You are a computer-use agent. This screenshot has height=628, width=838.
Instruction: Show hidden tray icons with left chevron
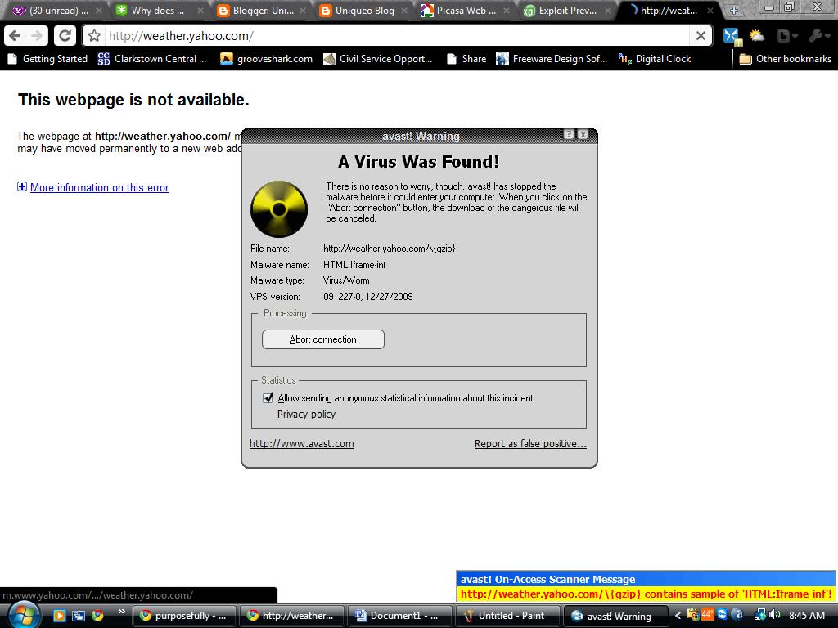tap(678, 616)
